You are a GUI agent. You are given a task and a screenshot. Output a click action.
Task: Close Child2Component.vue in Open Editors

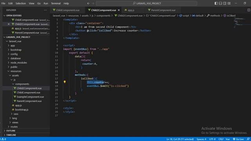pos(9,24)
